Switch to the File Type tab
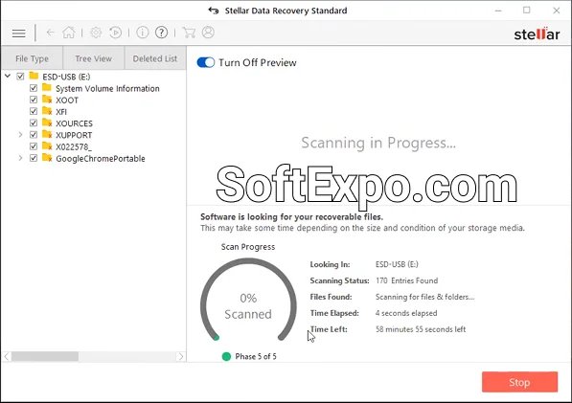Image resolution: width=572 pixels, height=403 pixels. 33,58
